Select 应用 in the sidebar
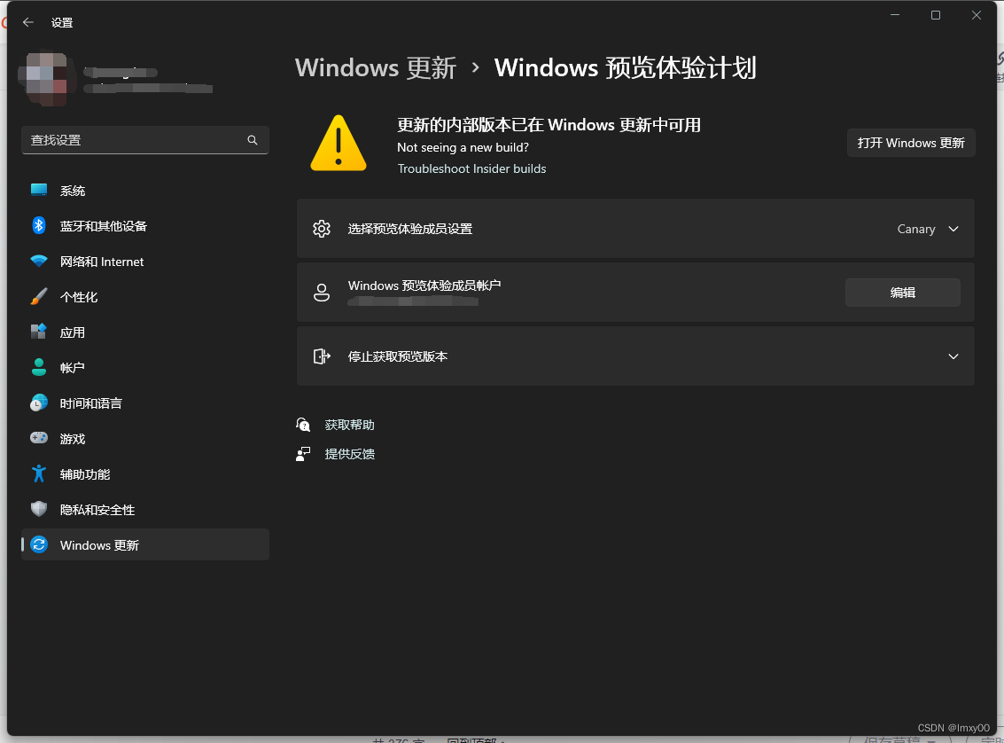Viewport: 1004px width, 743px height. 144,332
